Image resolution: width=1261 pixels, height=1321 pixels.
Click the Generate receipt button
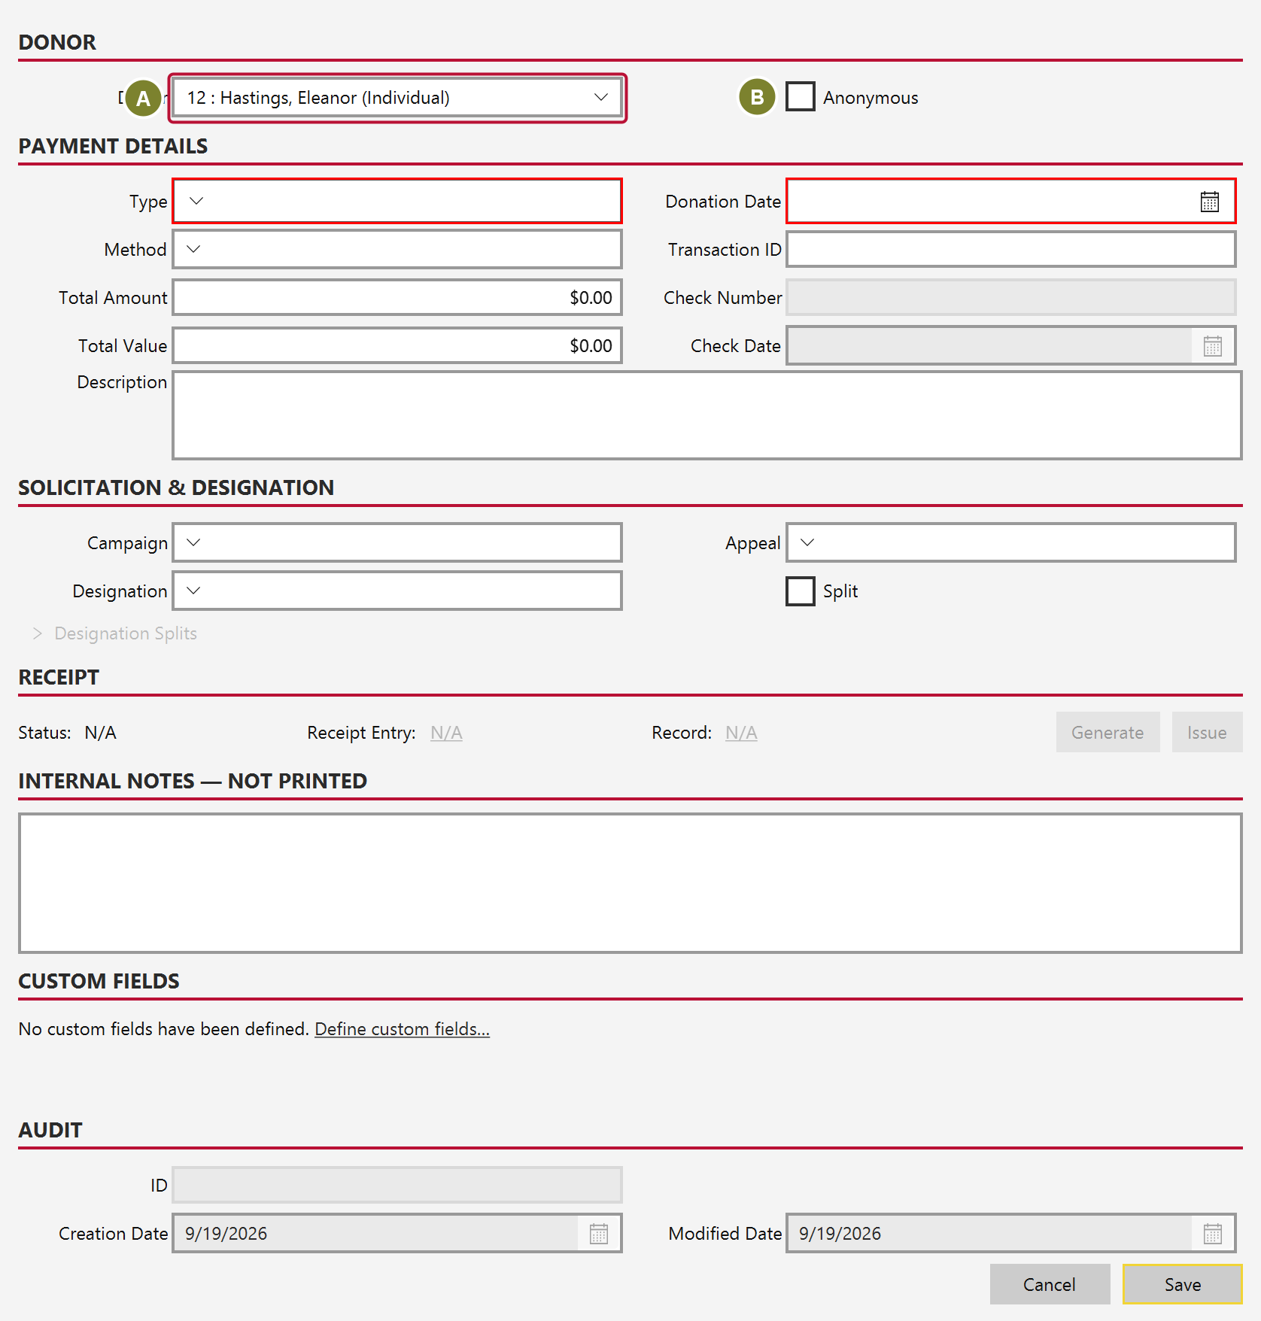point(1108,732)
